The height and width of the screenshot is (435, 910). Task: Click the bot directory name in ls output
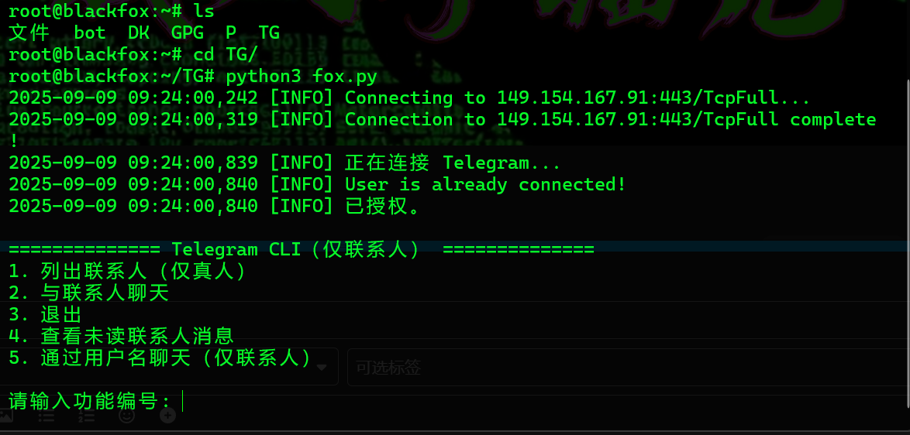[90, 33]
